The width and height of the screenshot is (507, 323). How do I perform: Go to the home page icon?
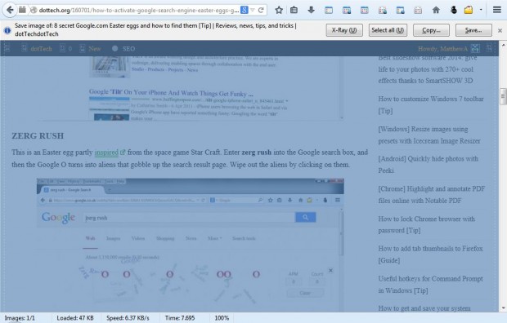(436, 10)
